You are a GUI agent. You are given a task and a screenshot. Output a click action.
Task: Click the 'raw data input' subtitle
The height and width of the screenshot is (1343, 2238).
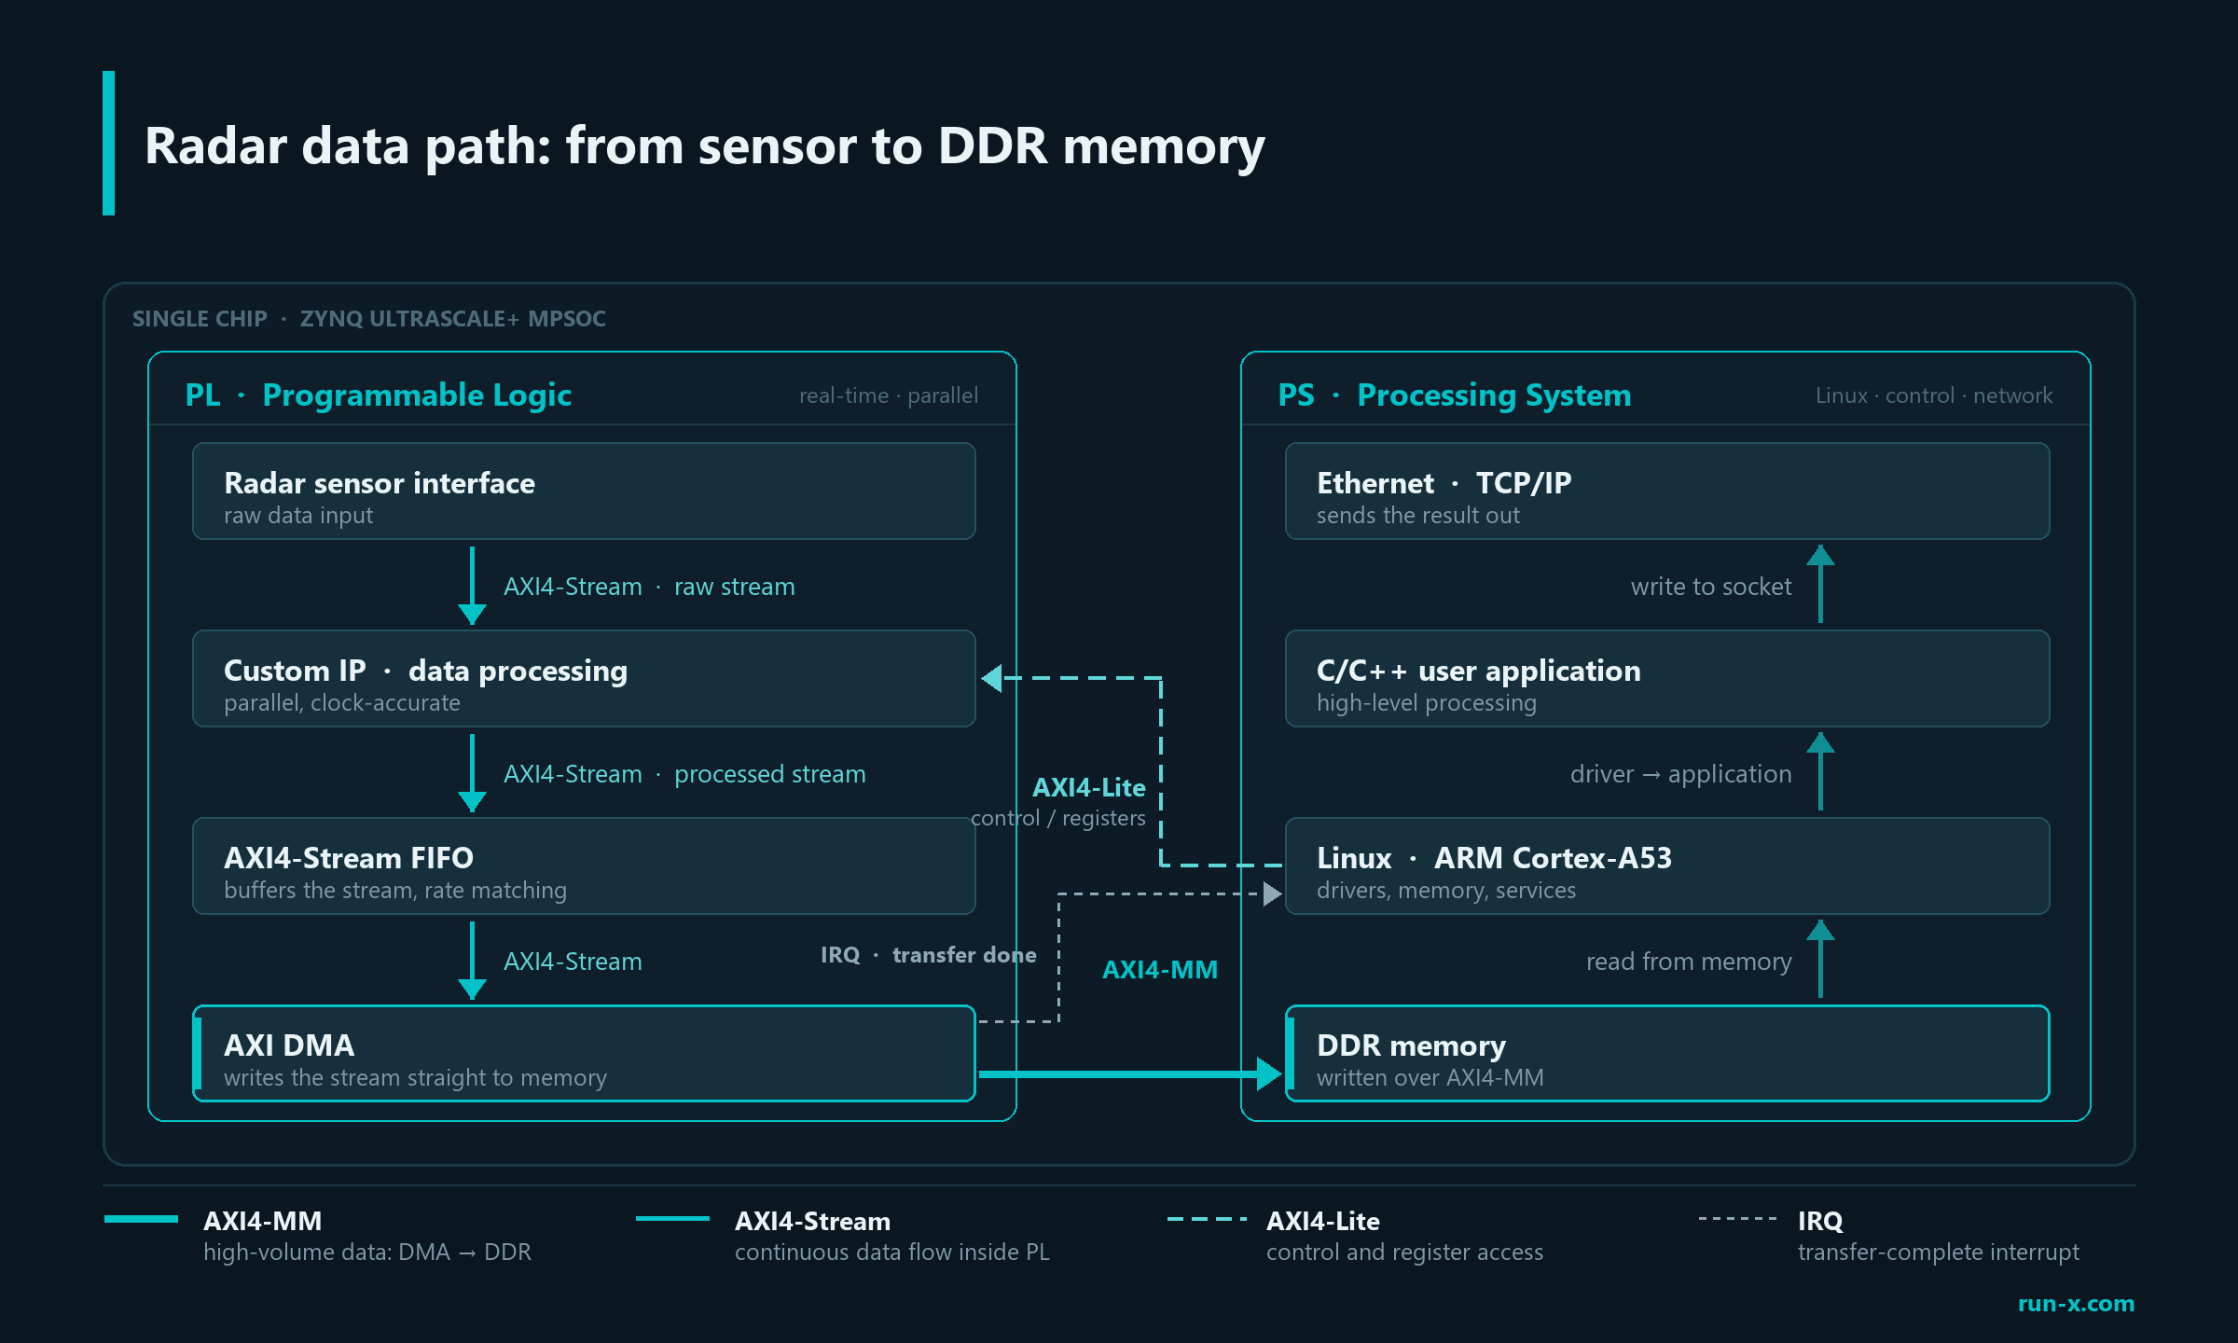pos(298,516)
